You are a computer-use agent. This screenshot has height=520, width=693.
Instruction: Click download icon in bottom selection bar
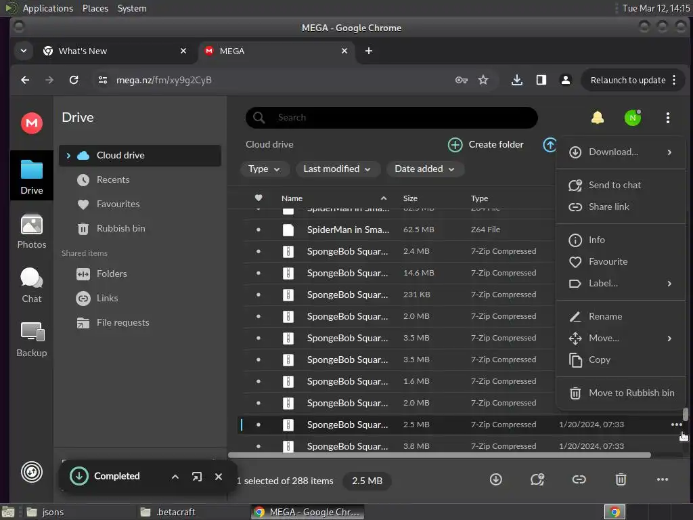click(496, 479)
